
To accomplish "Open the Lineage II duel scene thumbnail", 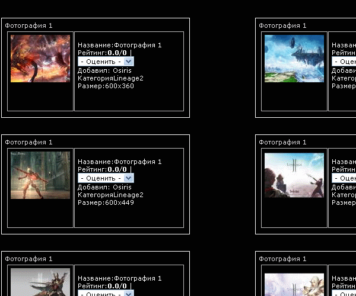I will tap(294, 175).
